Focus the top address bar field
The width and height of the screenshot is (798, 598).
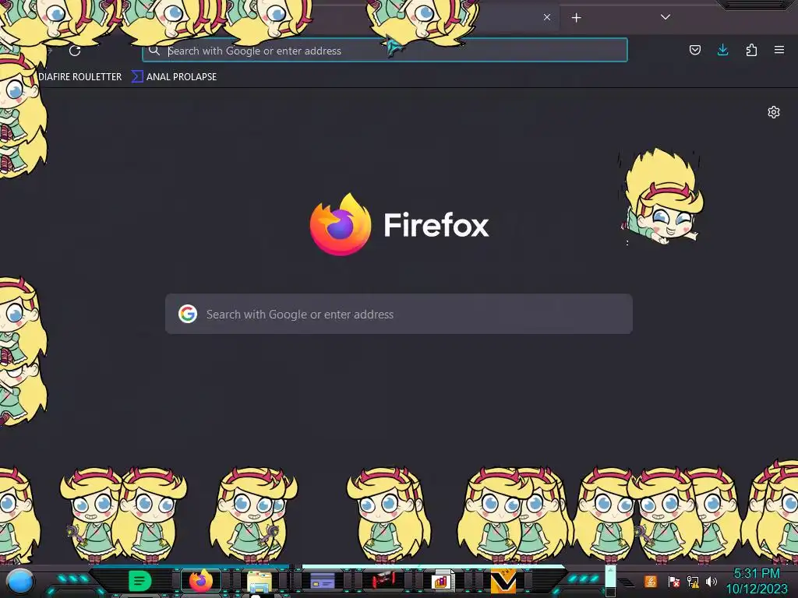[385, 51]
